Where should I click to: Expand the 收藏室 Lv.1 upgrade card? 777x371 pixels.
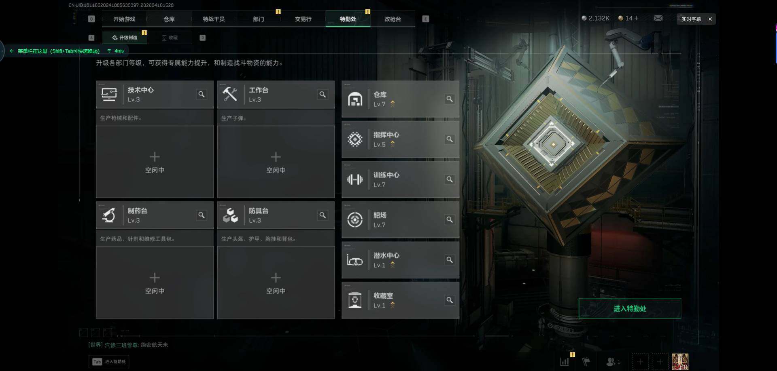[400, 300]
